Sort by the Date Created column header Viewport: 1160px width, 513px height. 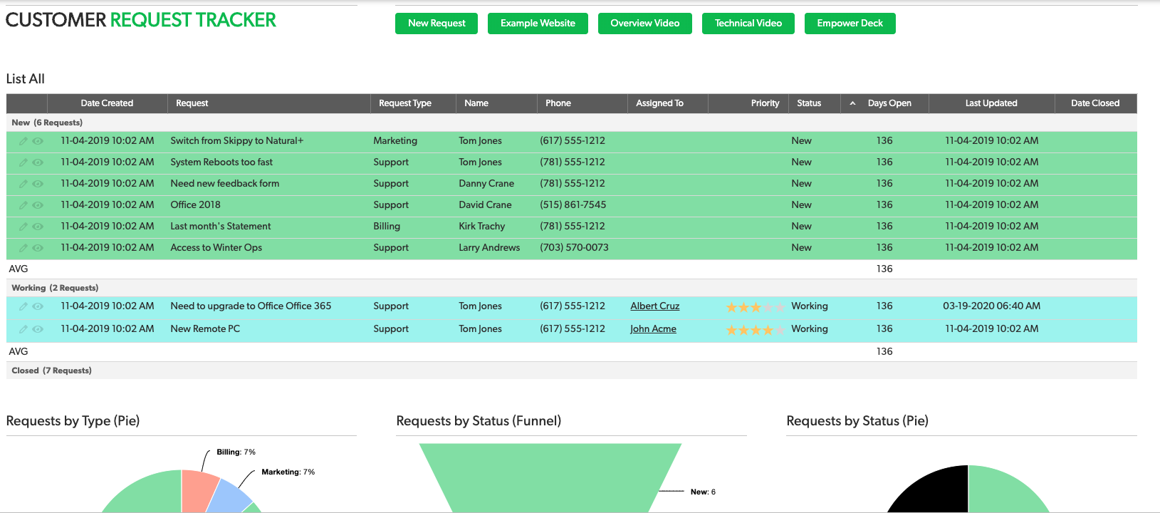[x=107, y=103]
